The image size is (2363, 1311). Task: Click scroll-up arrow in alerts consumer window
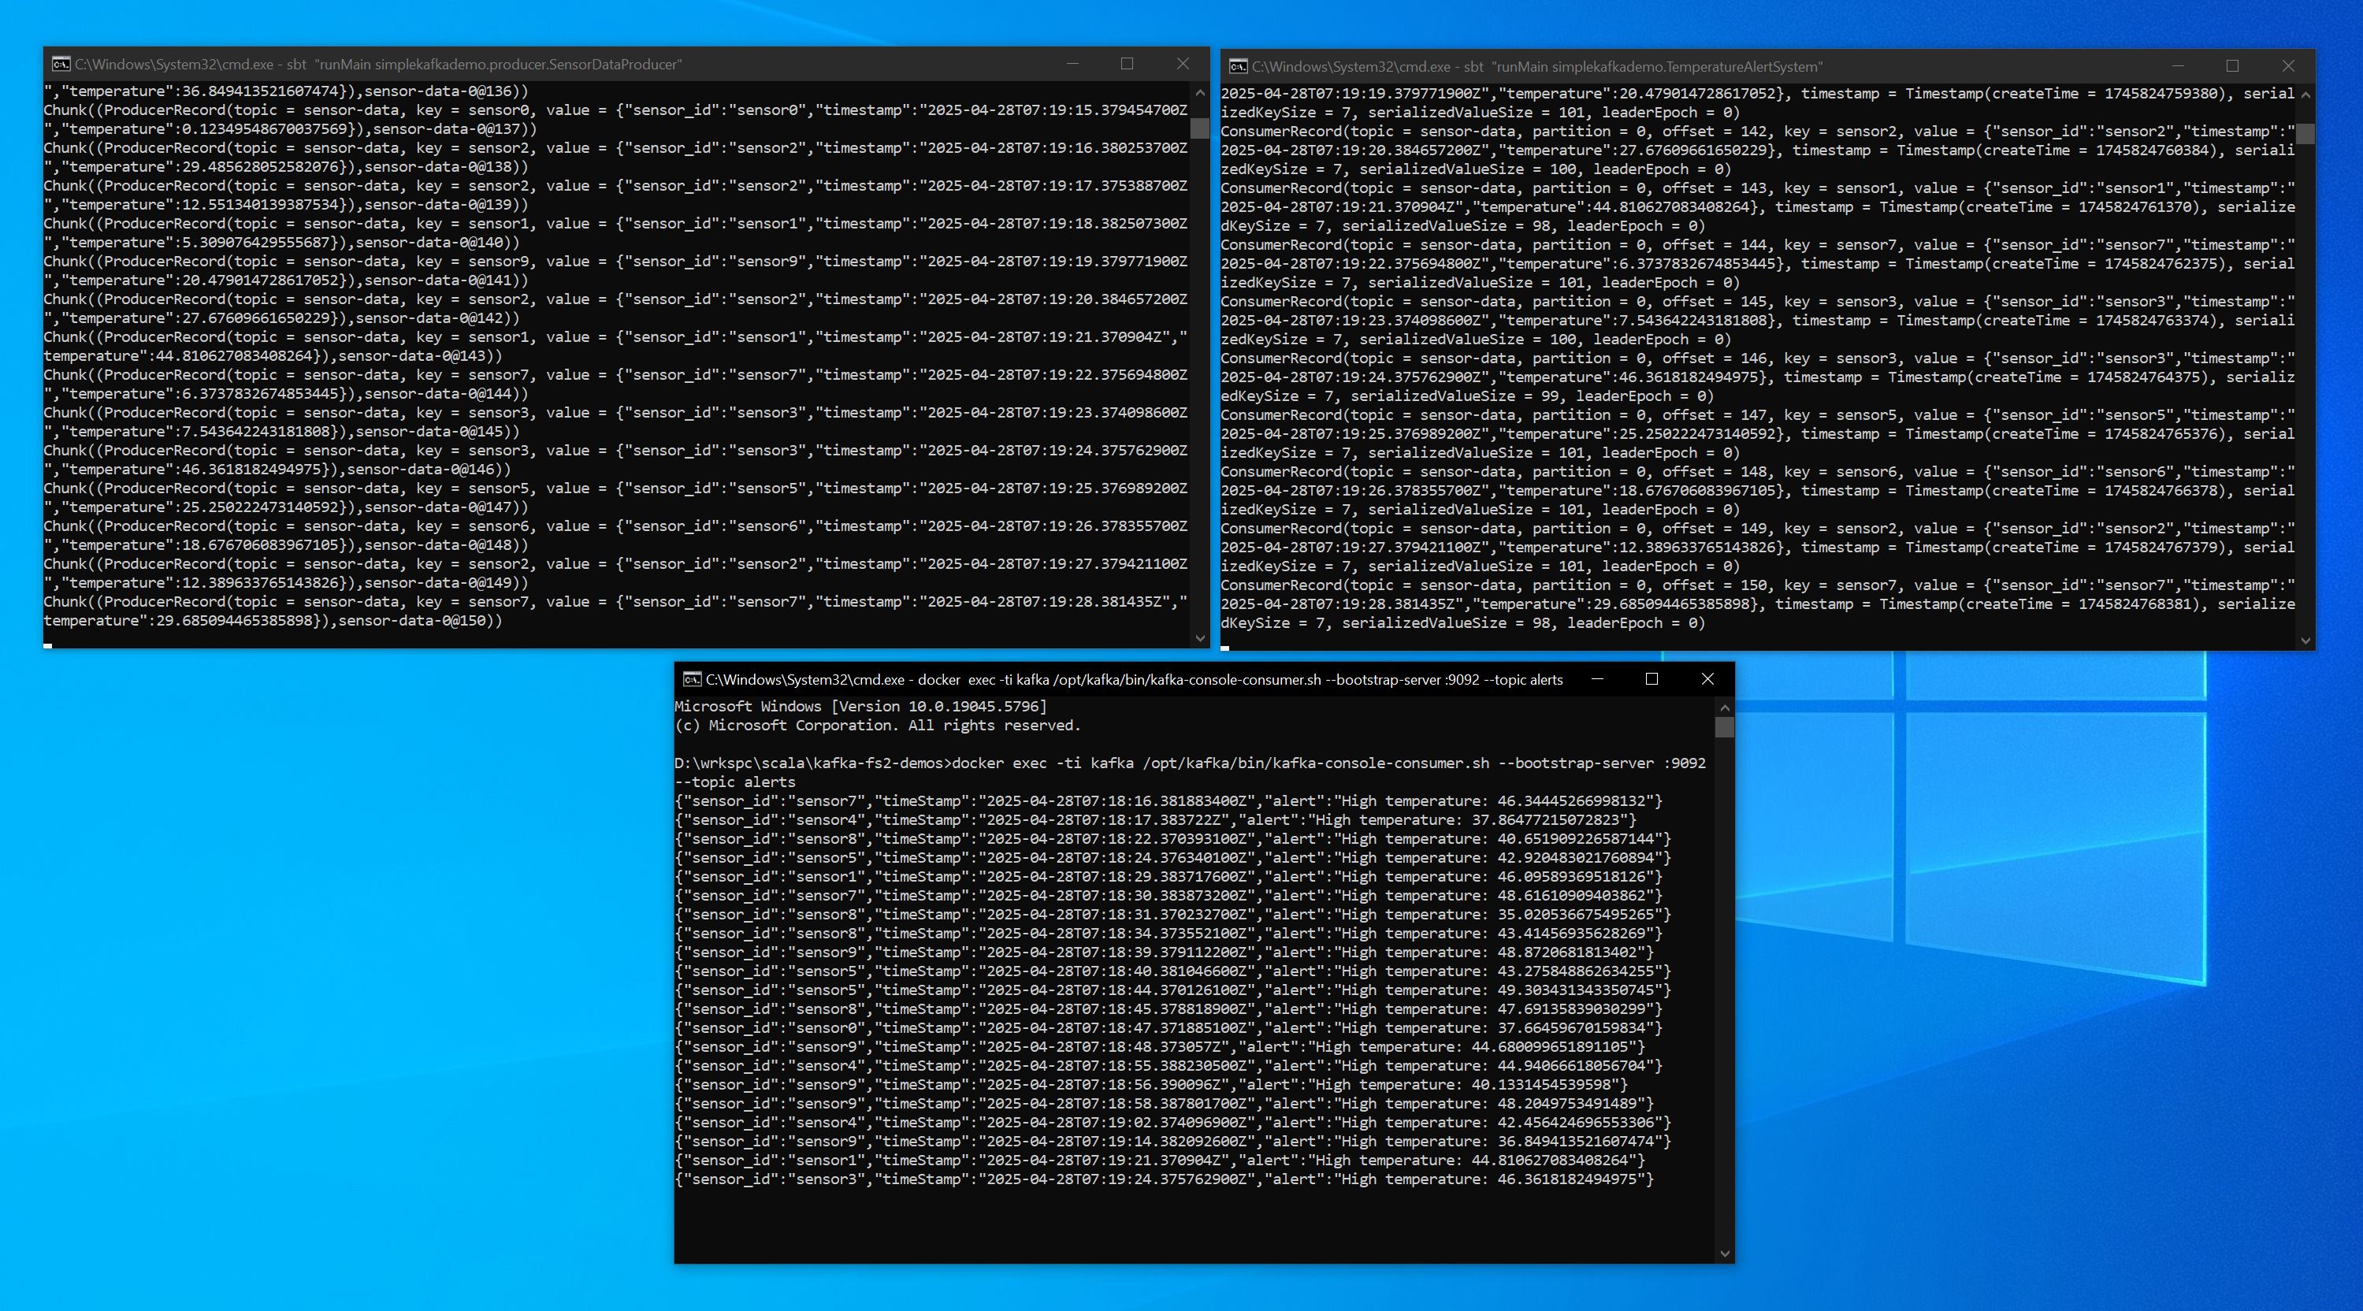click(1725, 707)
